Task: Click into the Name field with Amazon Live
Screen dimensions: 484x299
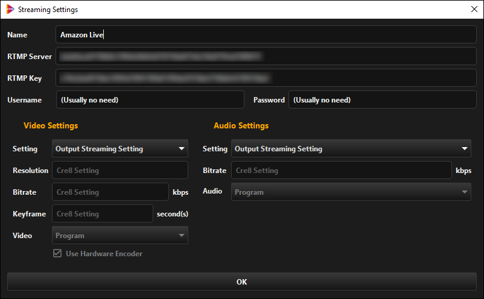Action: [x=266, y=34]
